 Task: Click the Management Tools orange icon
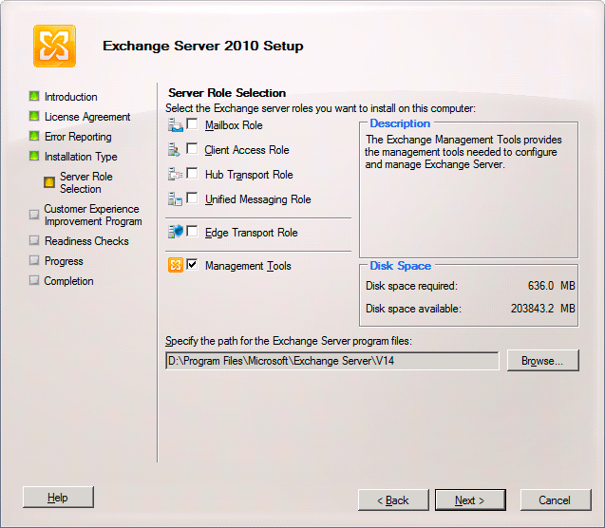pos(176,265)
